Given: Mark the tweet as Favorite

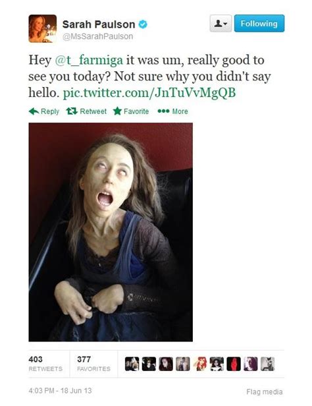Looking at the screenshot, I should click(x=131, y=111).
